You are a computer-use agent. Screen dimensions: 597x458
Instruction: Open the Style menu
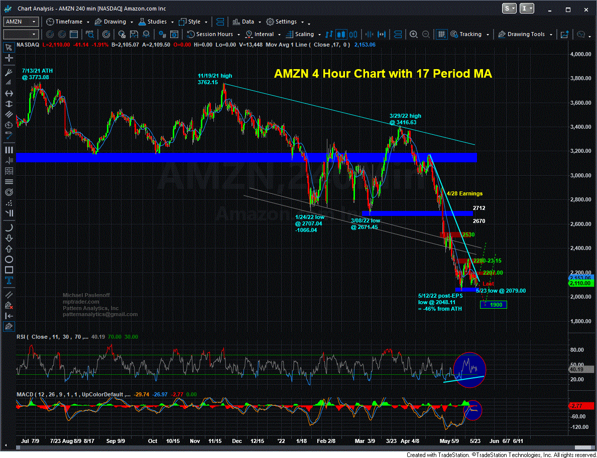click(x=193, y=22)
